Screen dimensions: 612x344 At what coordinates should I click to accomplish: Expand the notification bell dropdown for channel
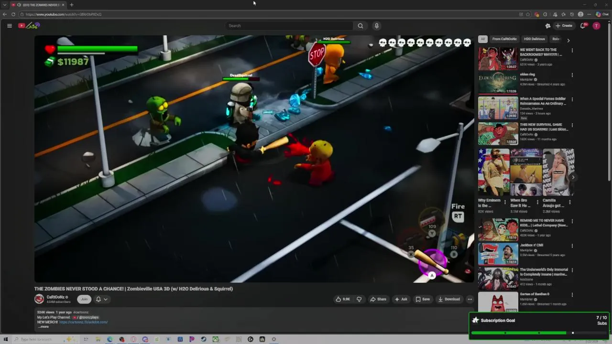[x=101, y=299]
